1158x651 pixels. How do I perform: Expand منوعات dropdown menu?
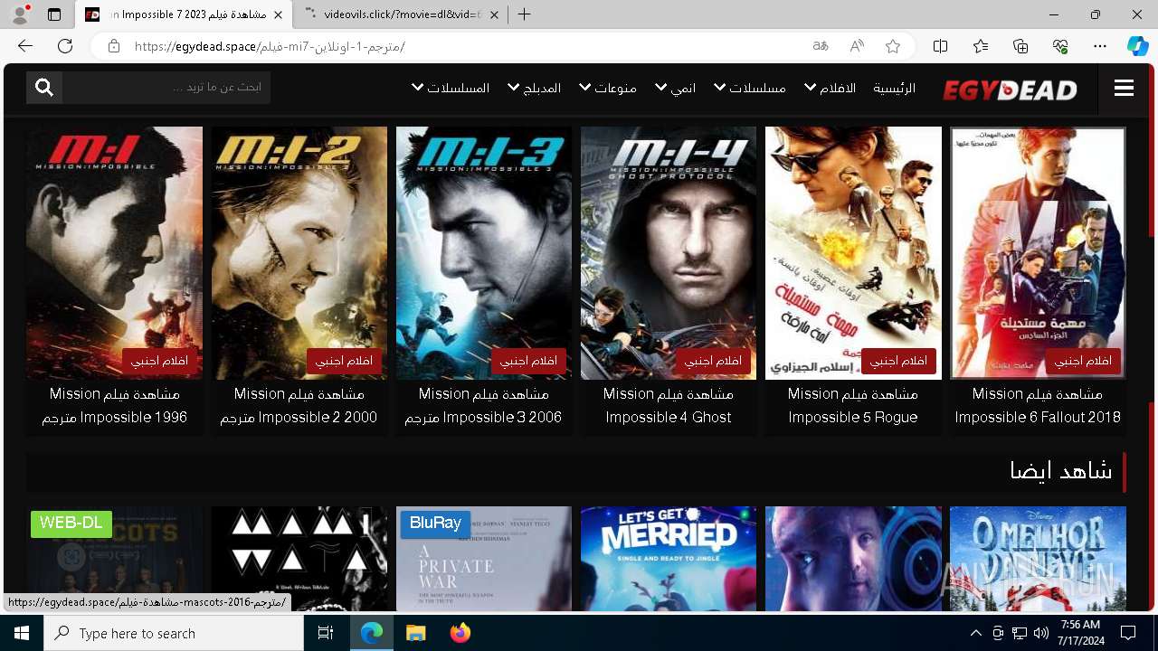608,88
